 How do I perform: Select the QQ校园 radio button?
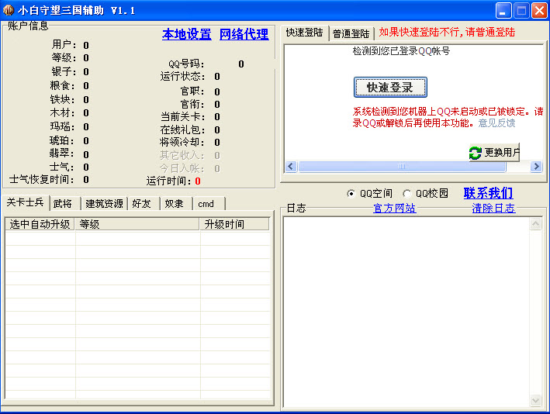click(x=425, y=194)
